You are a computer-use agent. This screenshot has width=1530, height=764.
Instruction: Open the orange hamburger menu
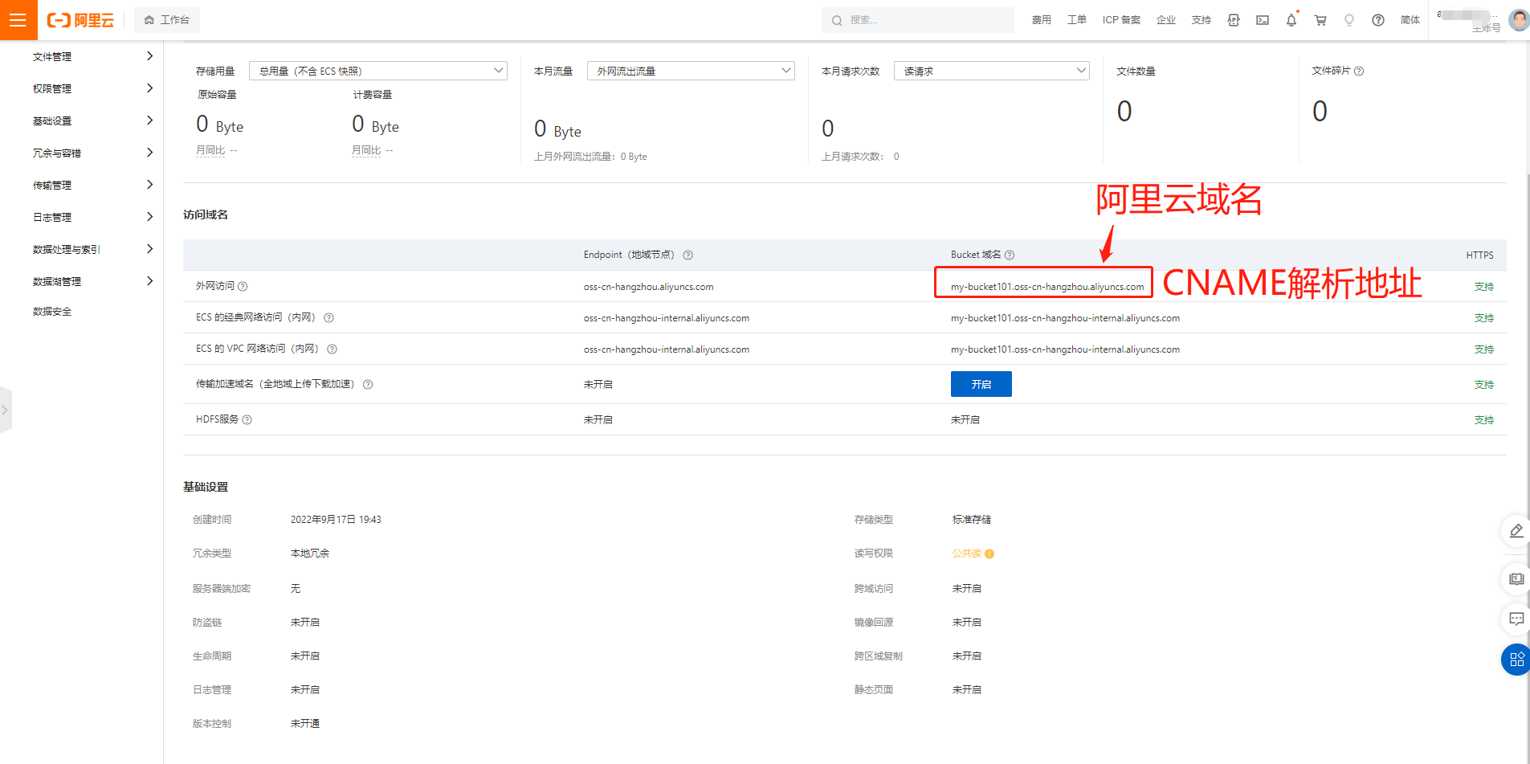(x=18, y=20)
